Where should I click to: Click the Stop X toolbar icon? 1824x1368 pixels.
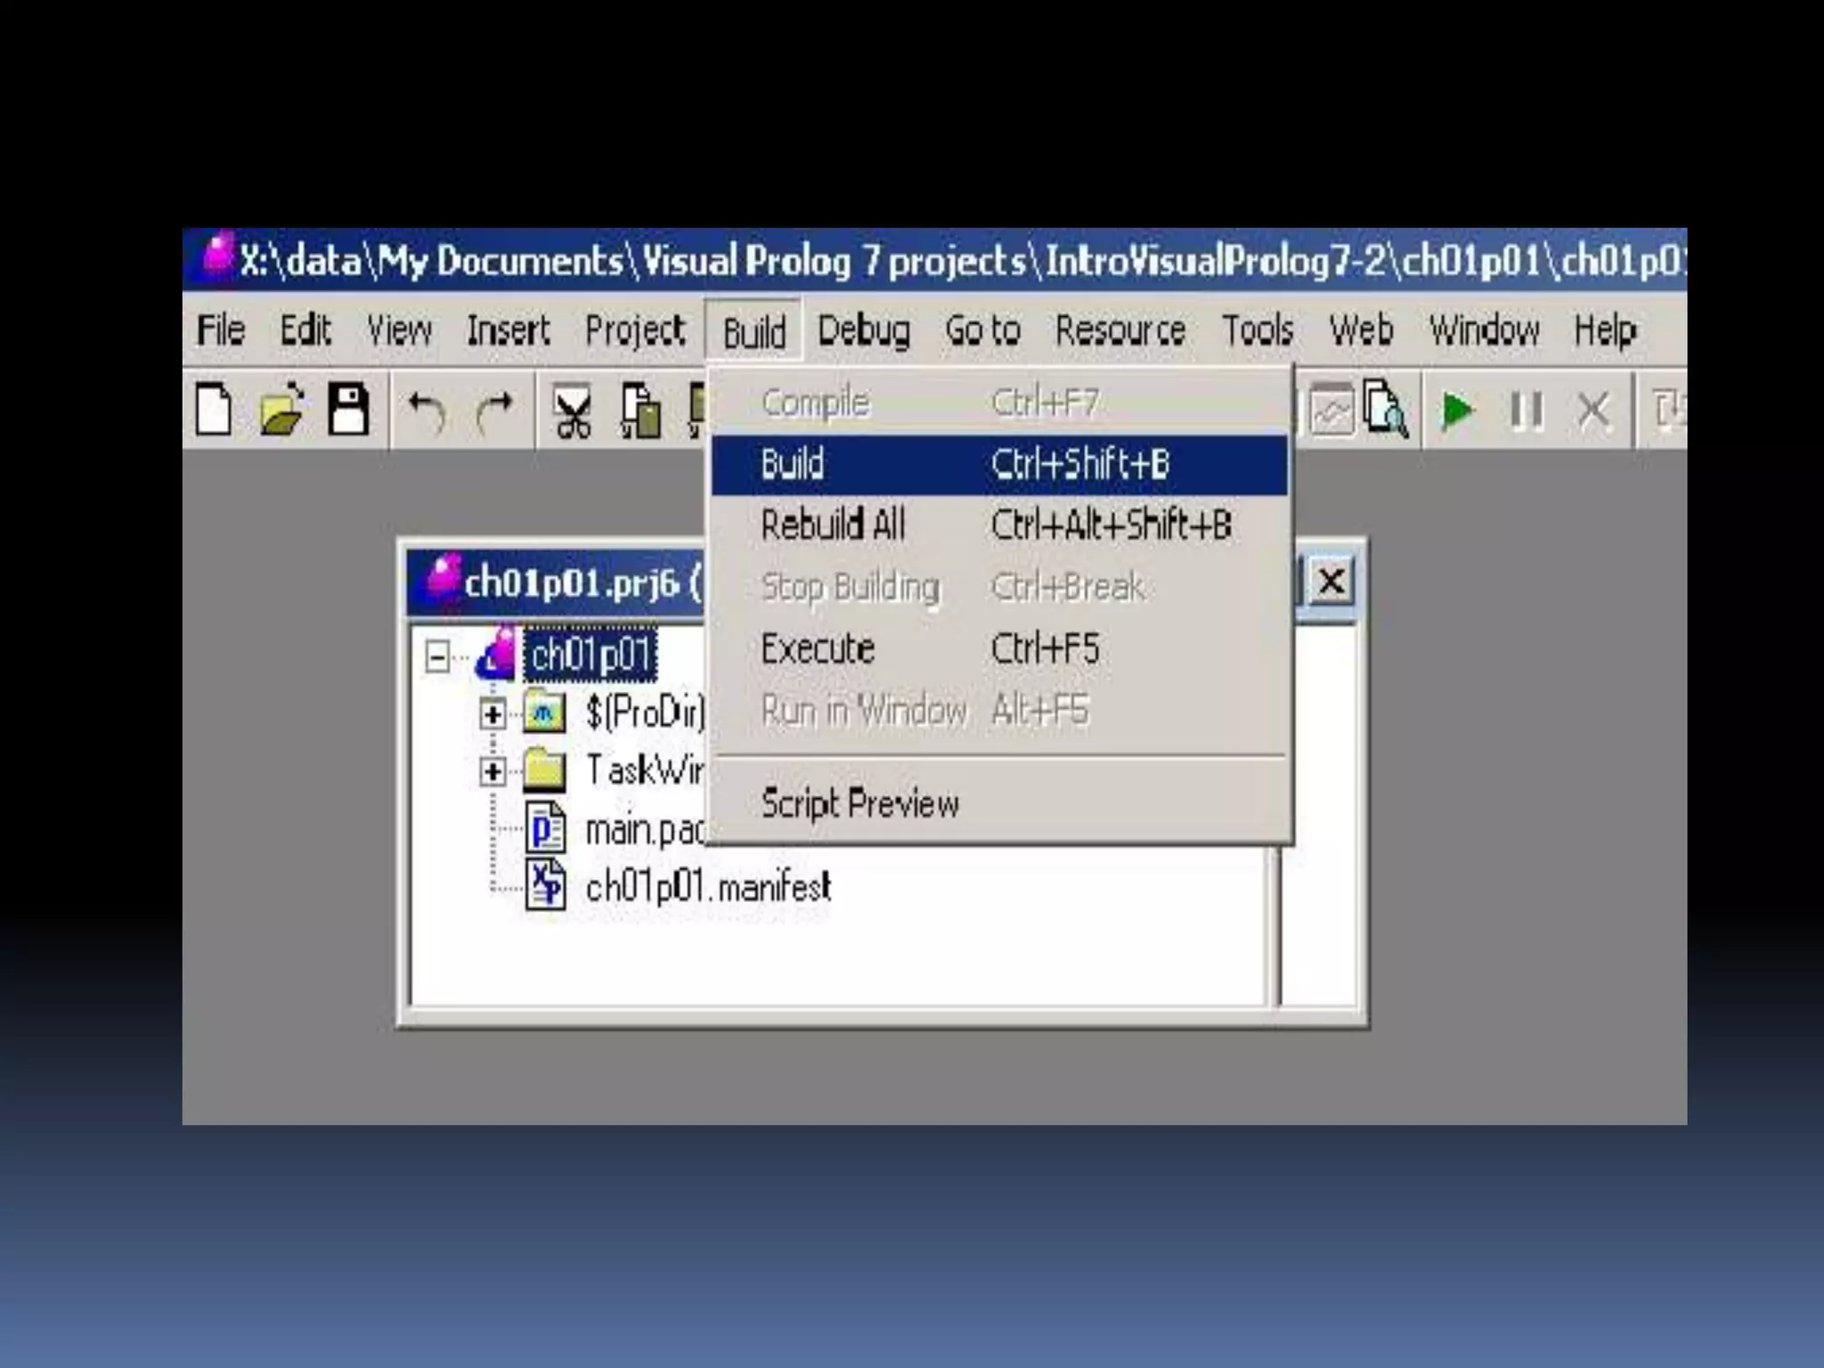point(1593,411)
